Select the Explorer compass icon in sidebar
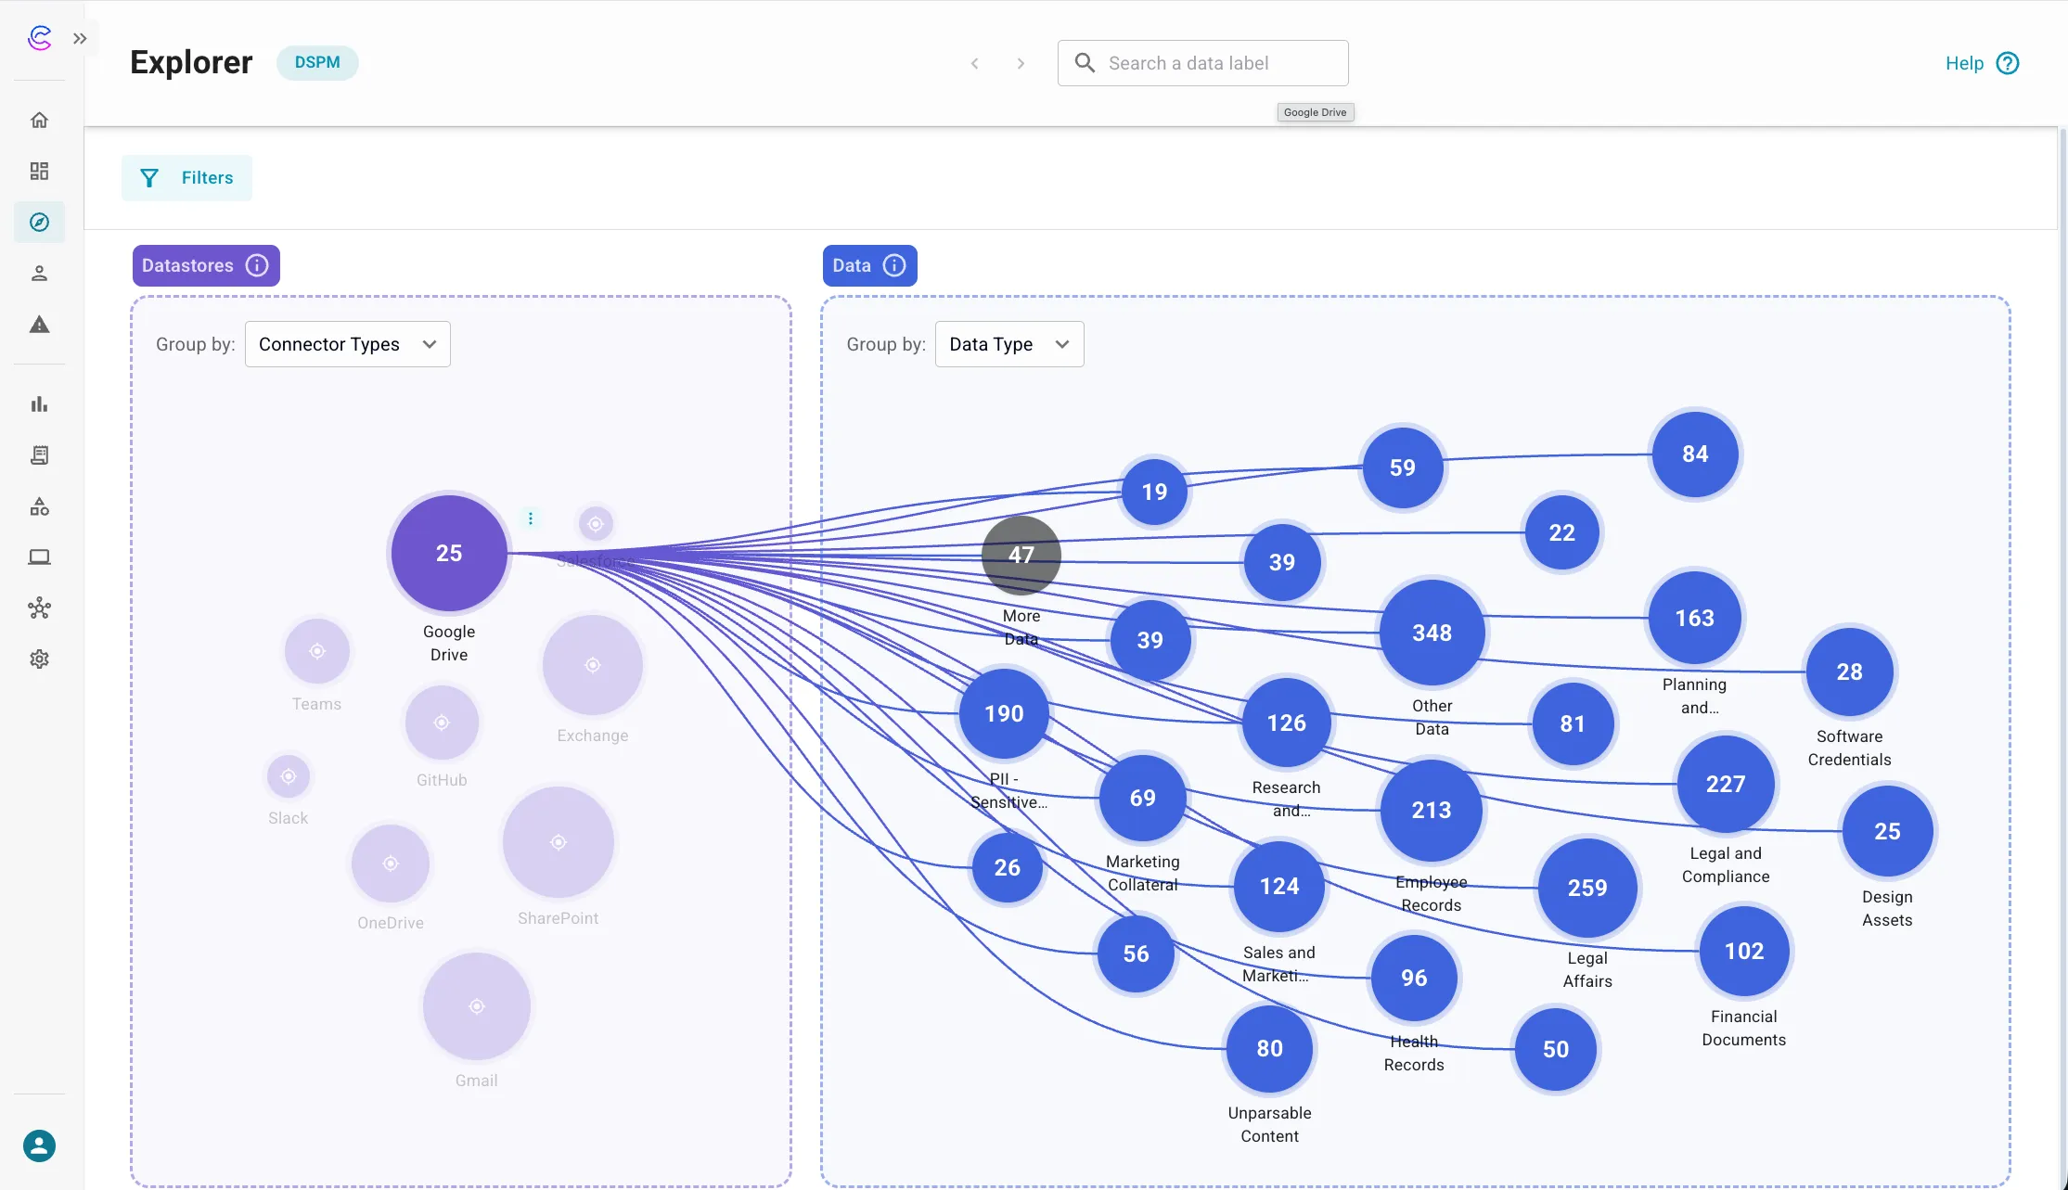 click(x=39, y=222)
